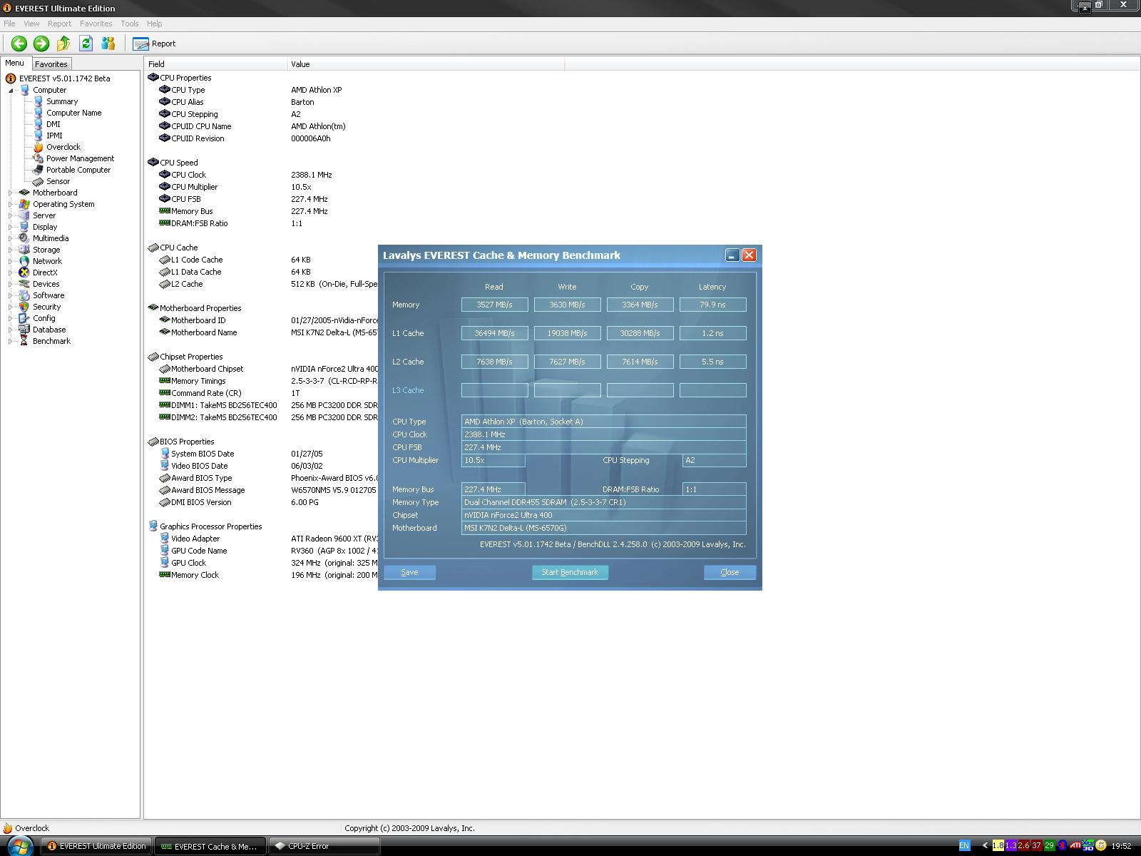Image resolution: width=1141 pixels, height=856 pixels.
Task: Switch to CPU-Z Error taskbar button
Action: pos(324,846)
